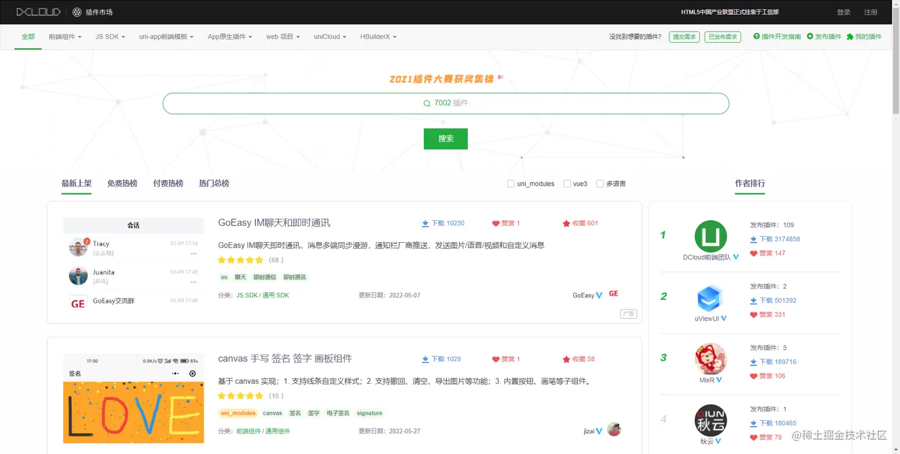The image size is (900, 454).
Task: Click the plugin search input field
Action: pyautogui.click(x=446, y=104)
